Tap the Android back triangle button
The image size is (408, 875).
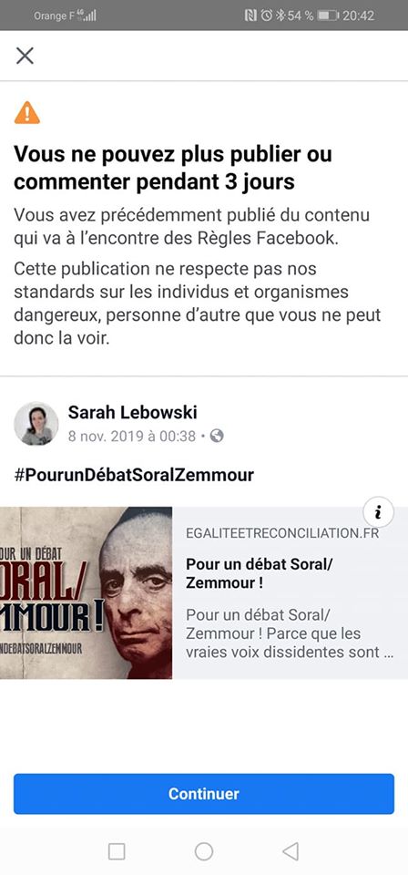(x=291, y=851)
